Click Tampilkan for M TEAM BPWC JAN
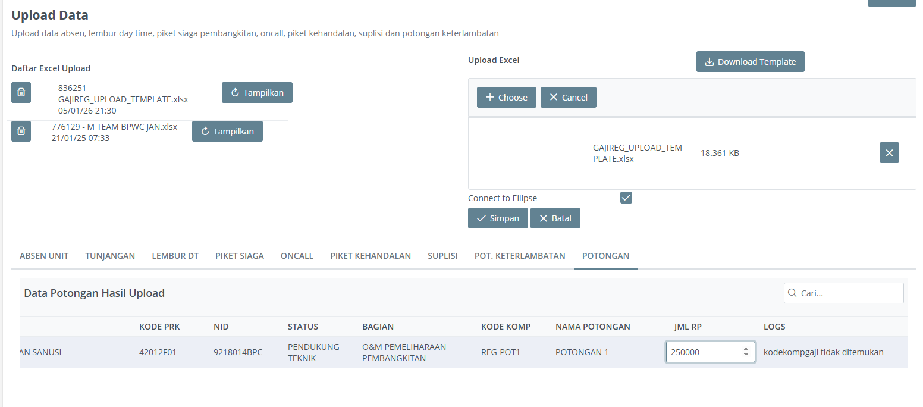This screenshot has height=407, width=923. click(227, 132)
